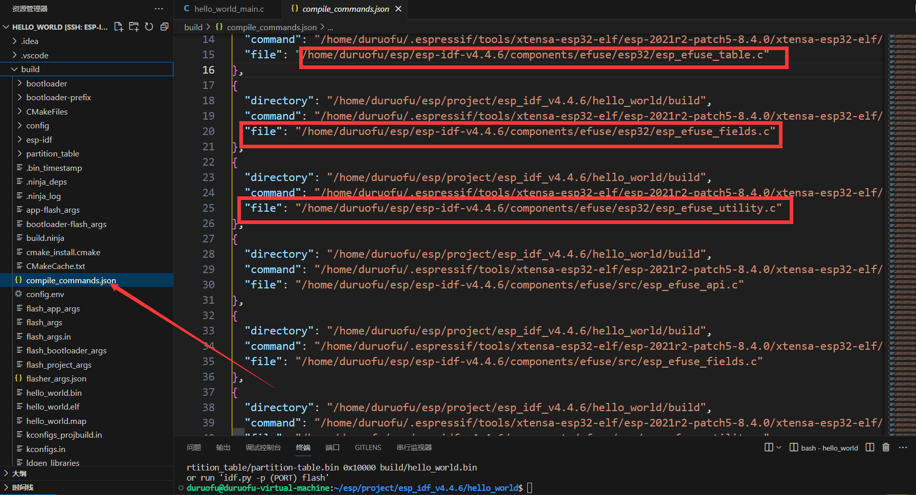Image resolution: width=916 pixels, height=495 pixels.
Task: Expand the .vscode folder
Action: [35, 55]
